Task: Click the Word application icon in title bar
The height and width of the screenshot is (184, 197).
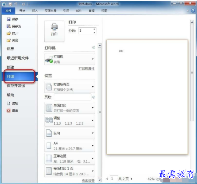Action: (x=4, y=4)
